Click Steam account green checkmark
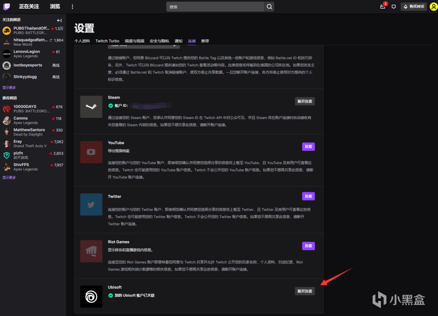 tap(111, 106)
